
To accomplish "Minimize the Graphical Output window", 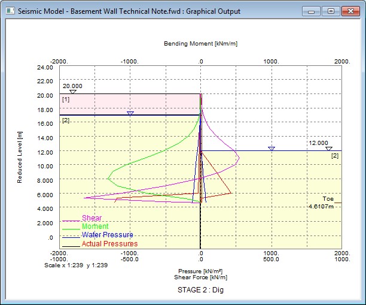I will point(312,11).
